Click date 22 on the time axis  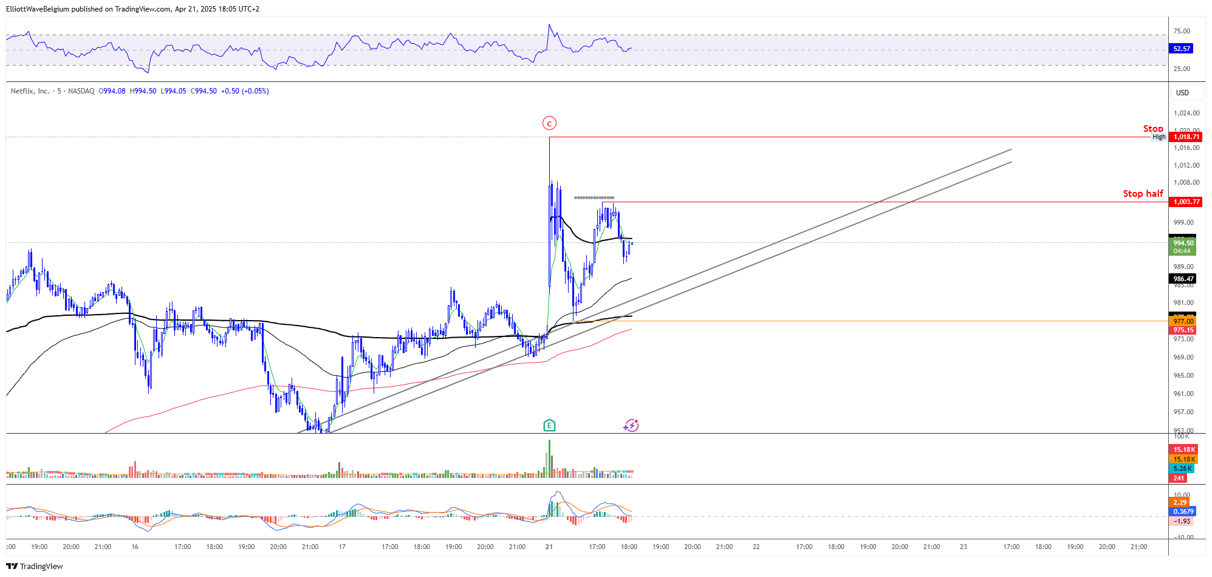[756, 547]
